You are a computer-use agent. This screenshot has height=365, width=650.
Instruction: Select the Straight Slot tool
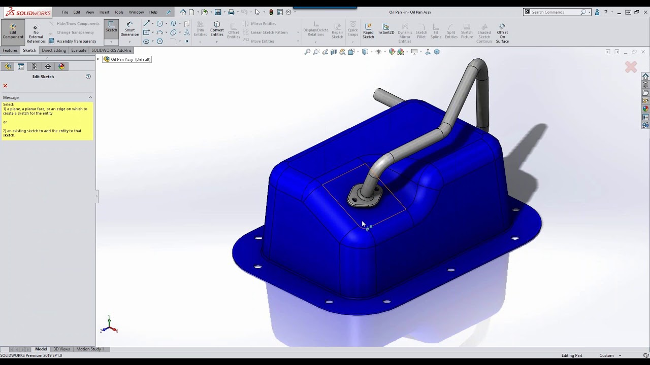pos(146,41)
